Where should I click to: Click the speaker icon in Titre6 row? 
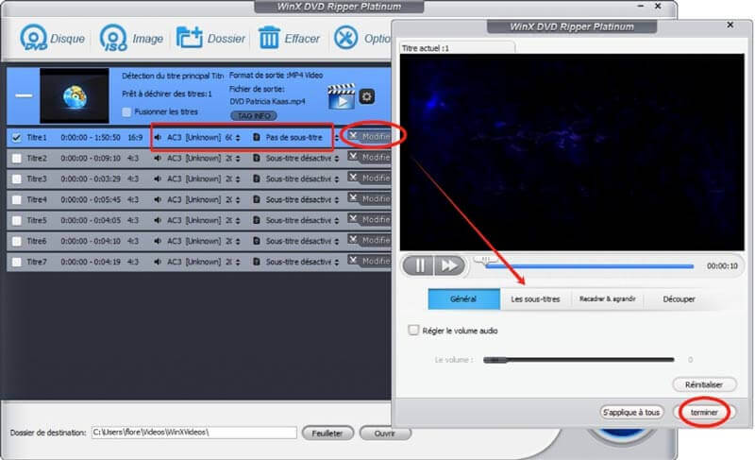pos(158,241)
